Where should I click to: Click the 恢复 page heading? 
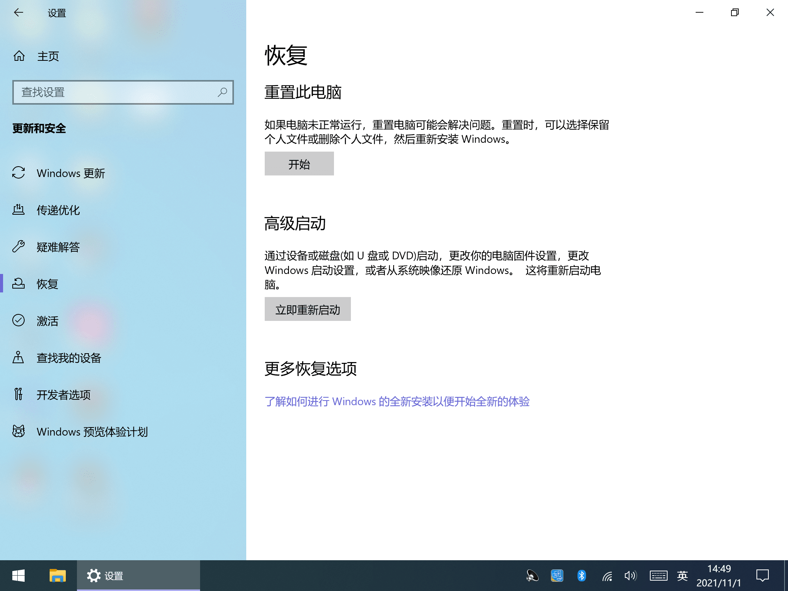coord(286,55)
